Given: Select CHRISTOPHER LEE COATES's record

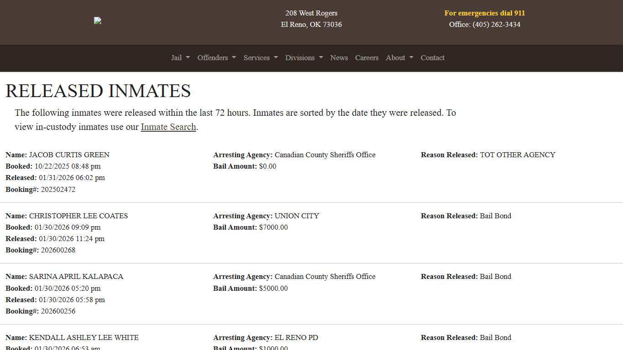Looking at the screenshot, I should [x=78, y=216].
